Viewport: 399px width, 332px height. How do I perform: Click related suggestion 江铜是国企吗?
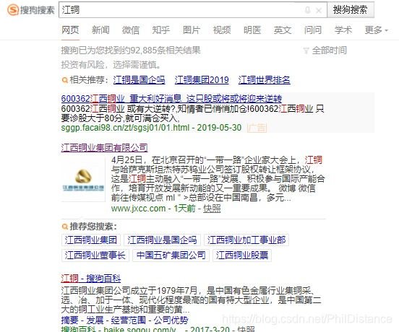(x=139, y=80)
